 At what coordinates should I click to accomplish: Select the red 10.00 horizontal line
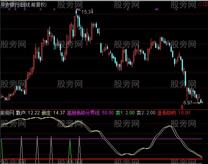102,159
